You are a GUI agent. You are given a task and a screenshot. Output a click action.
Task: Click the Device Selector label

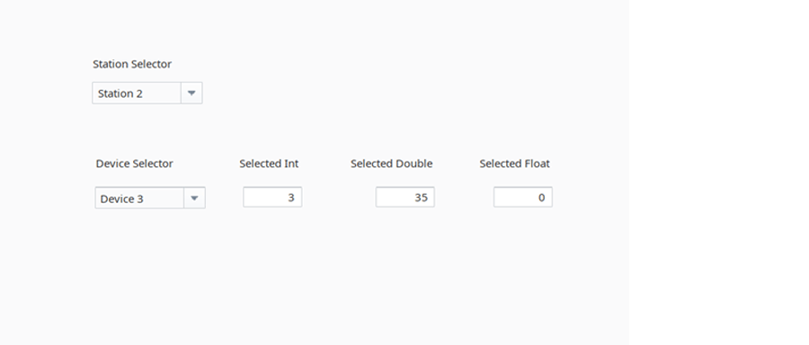[x=134, y=164]
